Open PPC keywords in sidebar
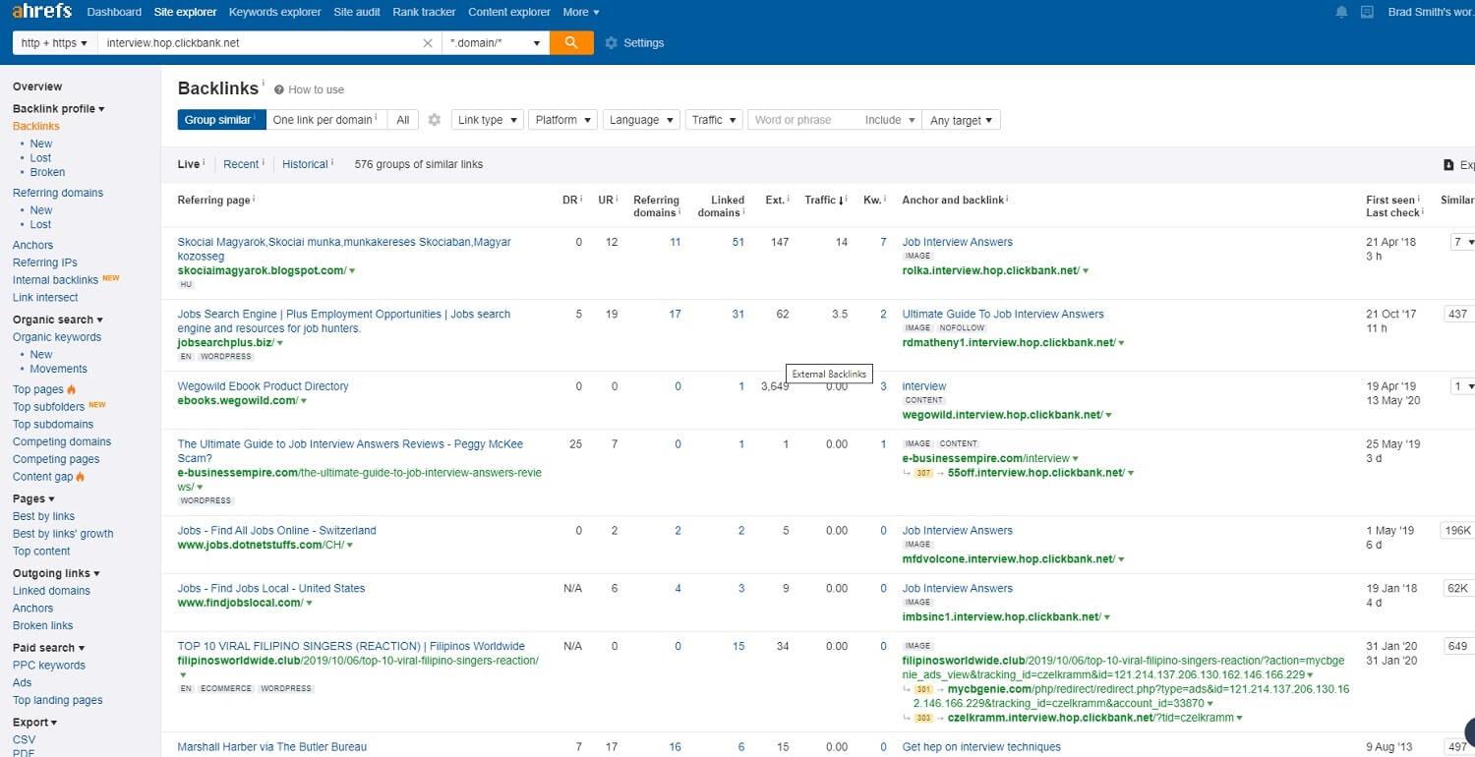 [x=49, y=666]
